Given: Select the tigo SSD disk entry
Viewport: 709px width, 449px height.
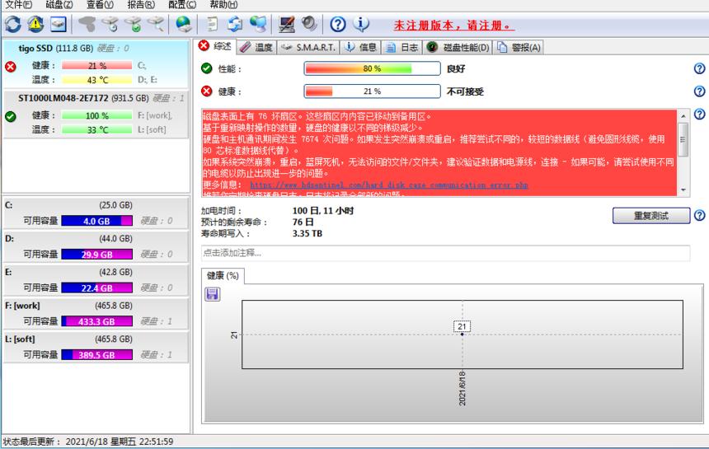Looking at the screenshot, I should click(x=96, y=63).
